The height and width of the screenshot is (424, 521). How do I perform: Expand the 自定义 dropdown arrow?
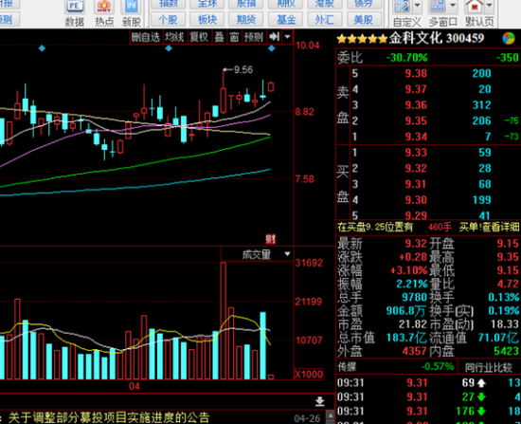(418, 5)
